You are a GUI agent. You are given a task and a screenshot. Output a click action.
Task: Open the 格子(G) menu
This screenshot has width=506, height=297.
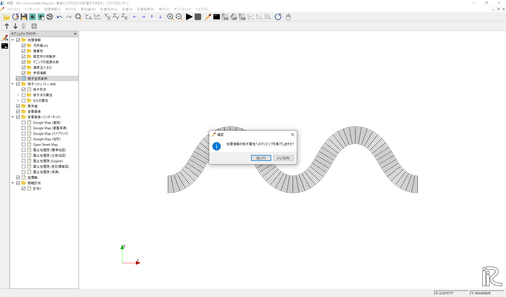pyautogui.click(x=71, y=9)
